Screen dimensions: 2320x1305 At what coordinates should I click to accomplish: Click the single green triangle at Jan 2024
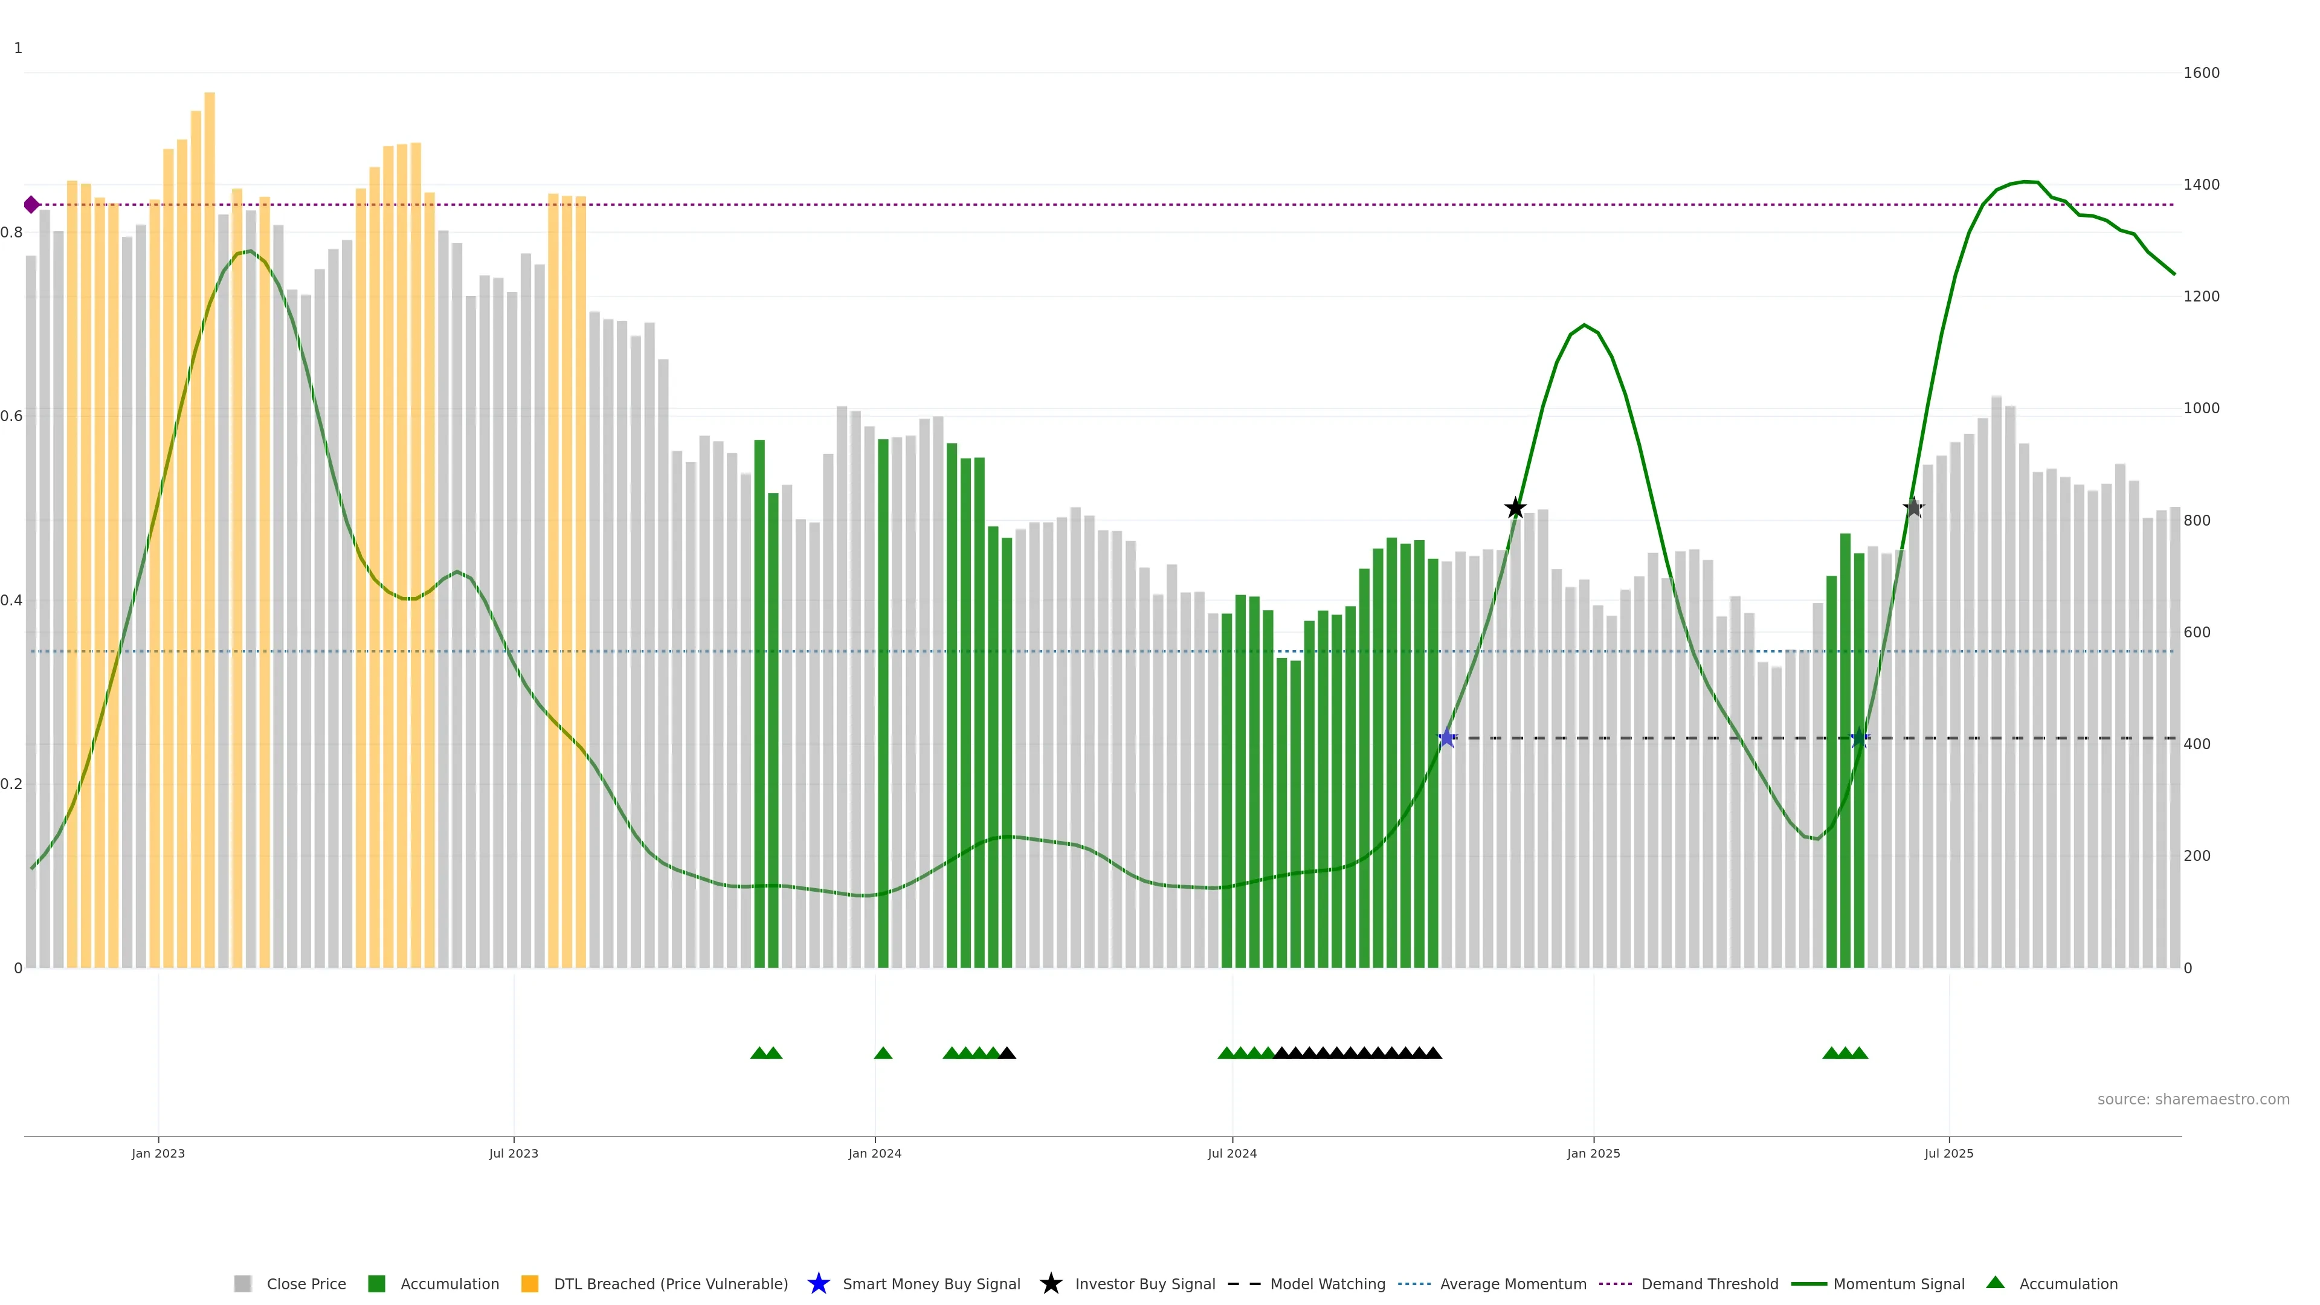[883, 1054]
